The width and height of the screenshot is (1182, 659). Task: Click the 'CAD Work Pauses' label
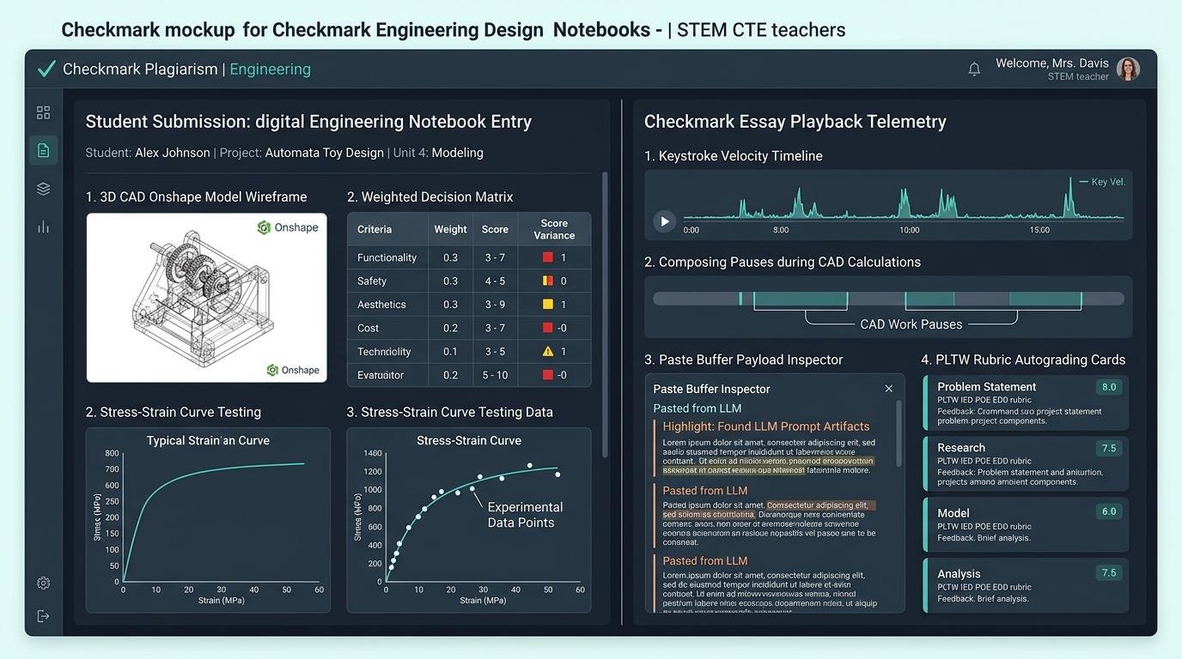point(911,324)
